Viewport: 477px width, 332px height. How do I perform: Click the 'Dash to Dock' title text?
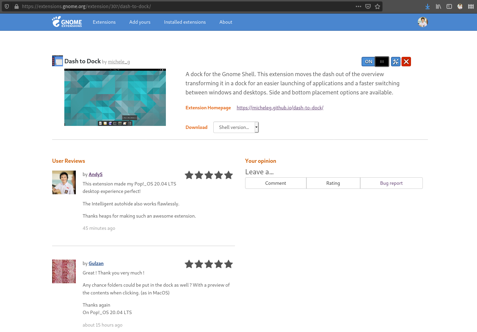pyautogui.click(x=83, y=61)
